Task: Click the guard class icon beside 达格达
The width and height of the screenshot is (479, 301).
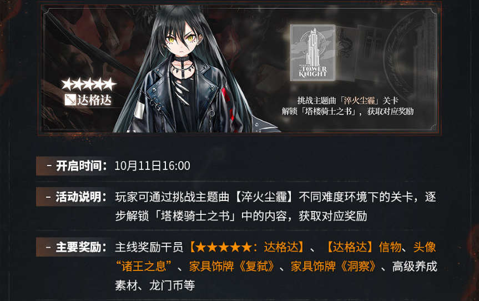Action: pos(70,100)
